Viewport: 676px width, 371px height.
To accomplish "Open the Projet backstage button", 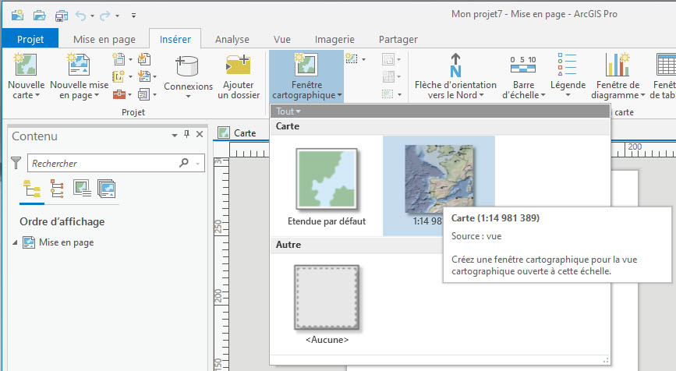I will 30,39.
